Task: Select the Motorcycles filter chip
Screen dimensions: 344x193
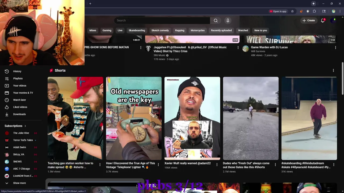Action: pos(198,30)
